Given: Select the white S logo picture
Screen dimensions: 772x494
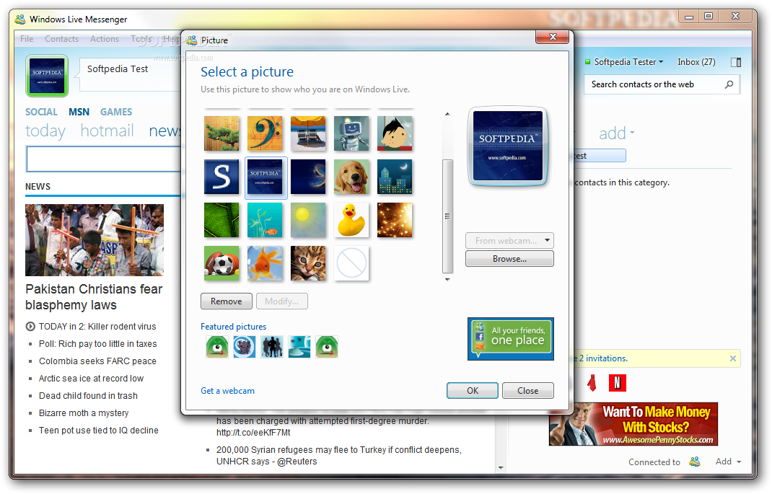Looking at the screenshot, I should coord(221,177).
